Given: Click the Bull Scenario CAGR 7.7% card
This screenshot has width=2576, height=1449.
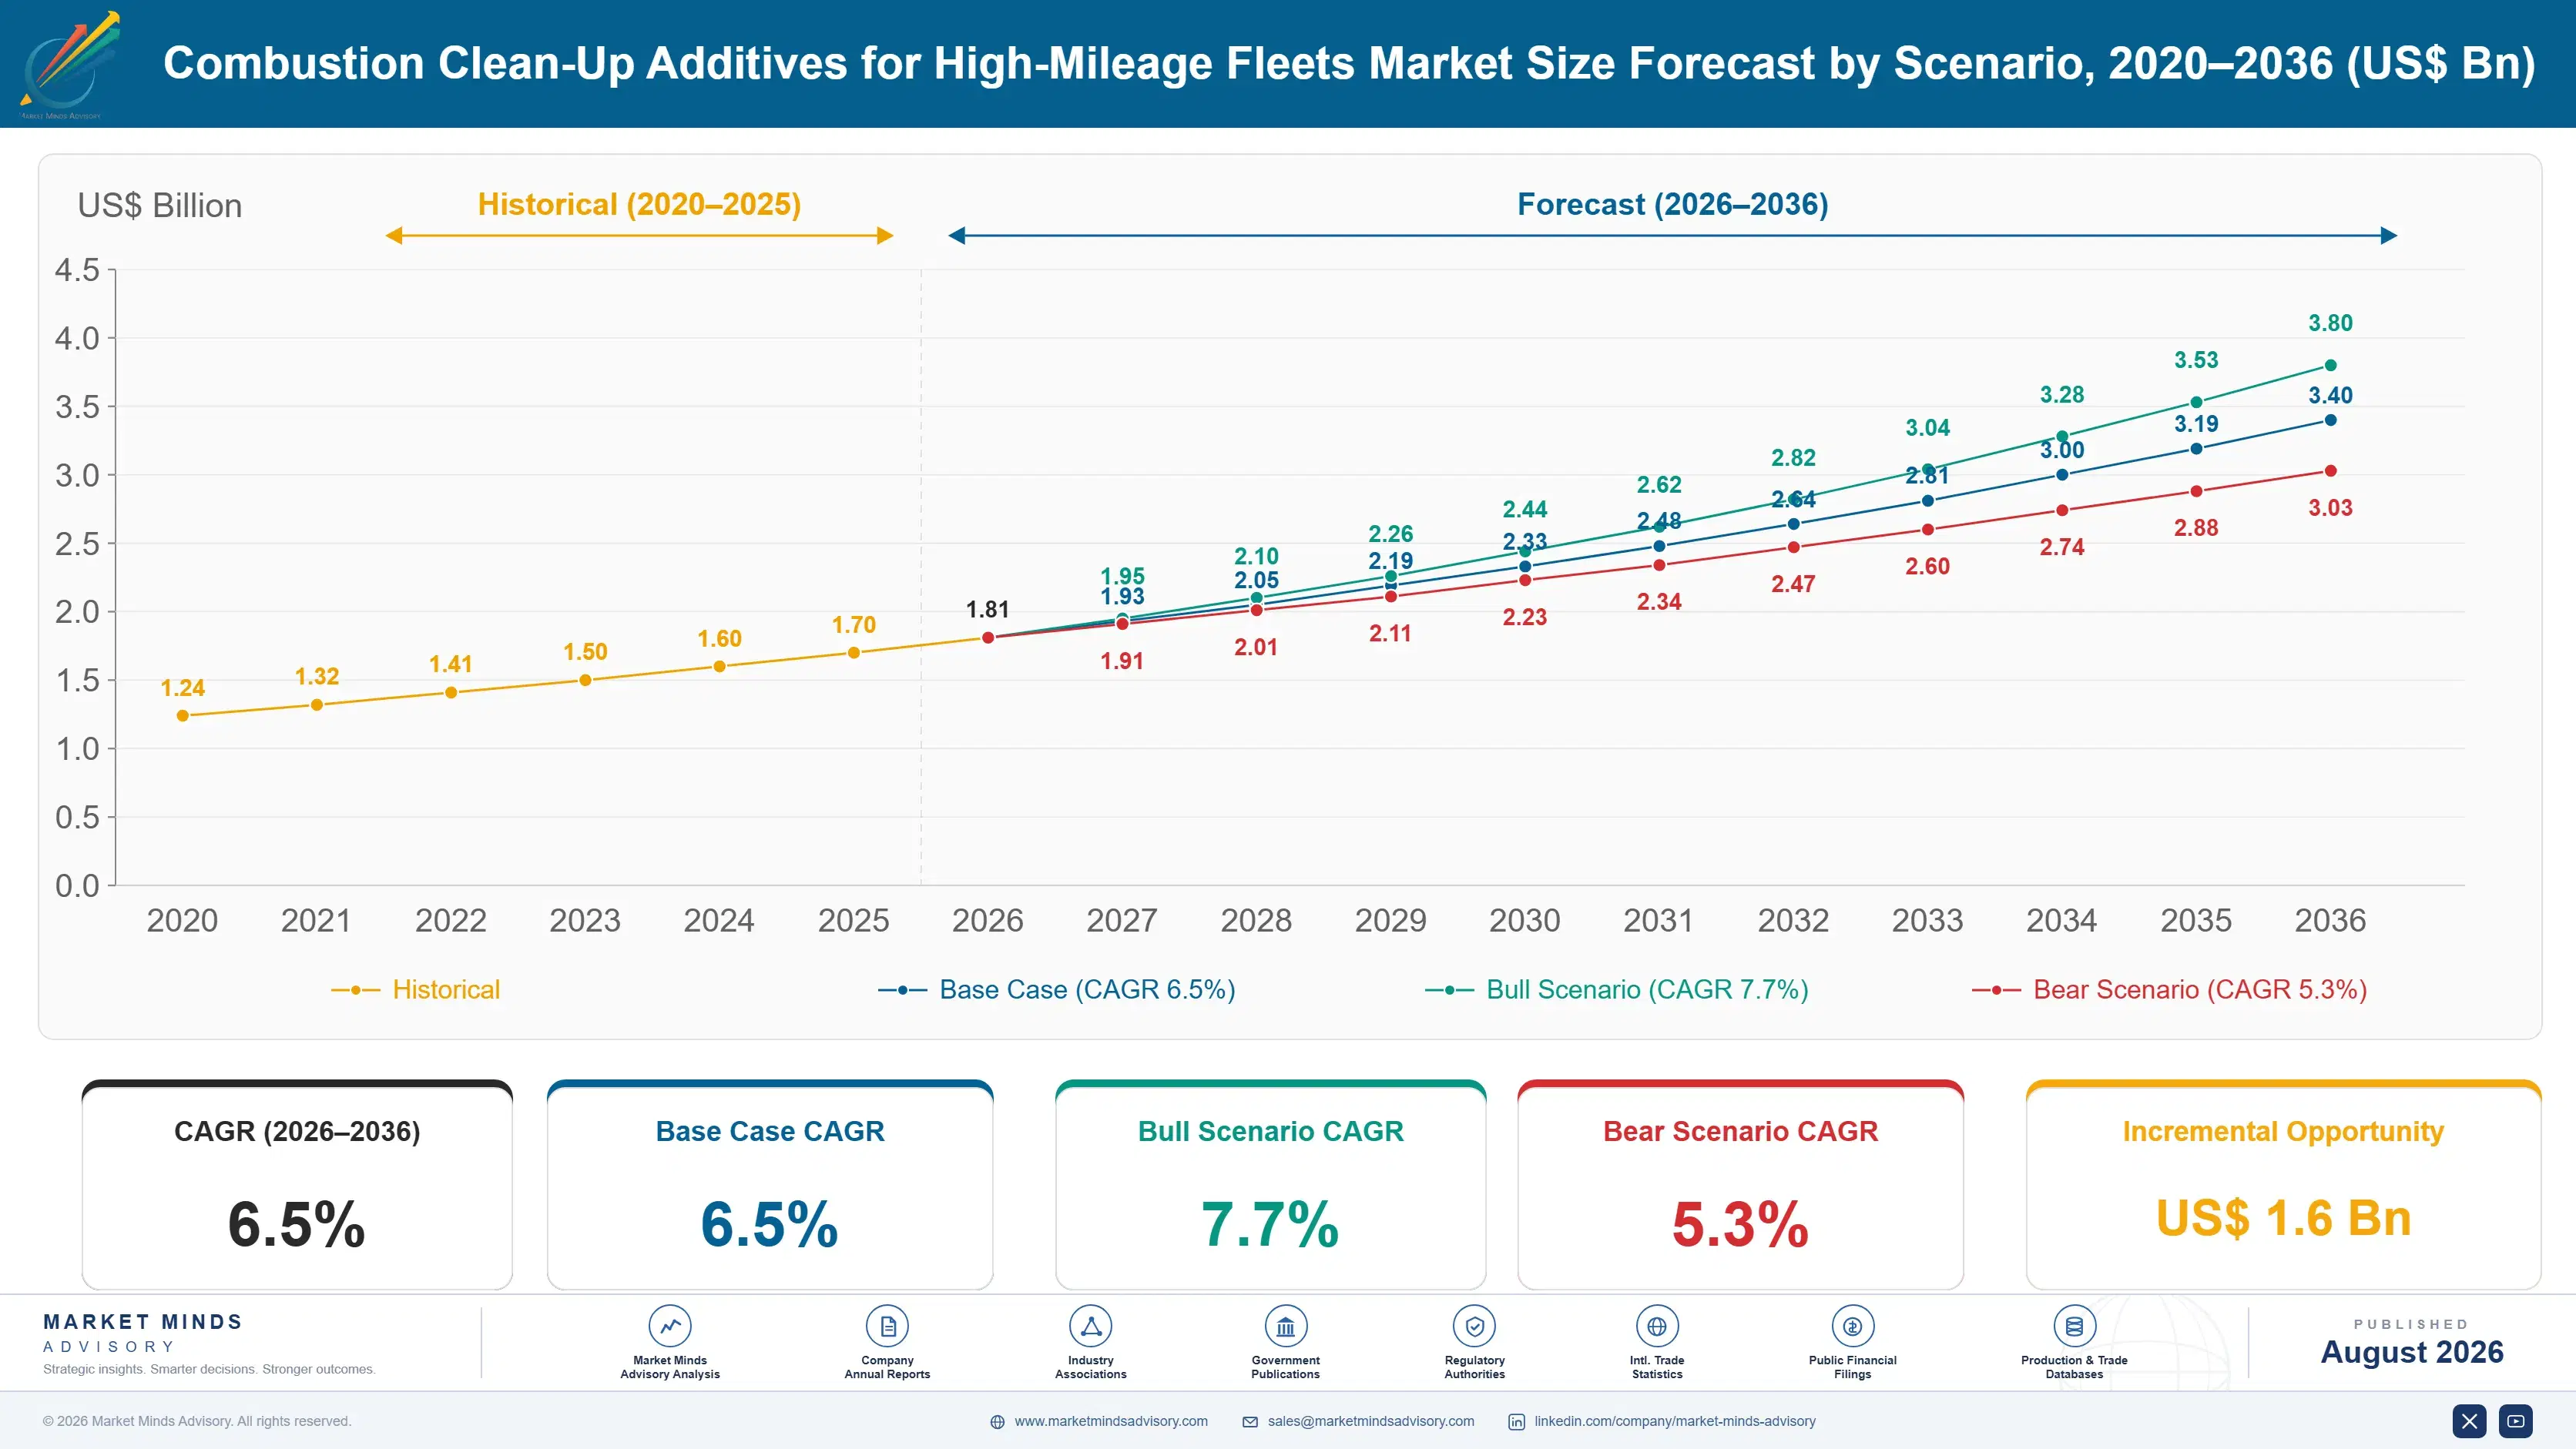Looking at the screenshot, I should click(1271, 1185).
